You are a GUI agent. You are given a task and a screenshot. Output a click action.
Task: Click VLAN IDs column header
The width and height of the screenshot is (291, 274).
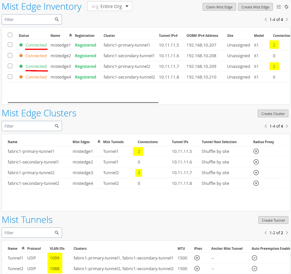click(57, 248)
